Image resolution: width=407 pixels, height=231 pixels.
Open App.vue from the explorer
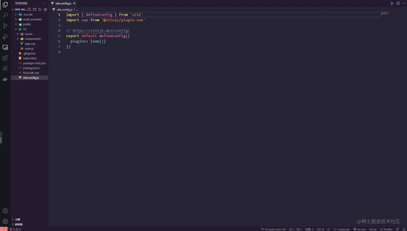(x=30, y=43)
